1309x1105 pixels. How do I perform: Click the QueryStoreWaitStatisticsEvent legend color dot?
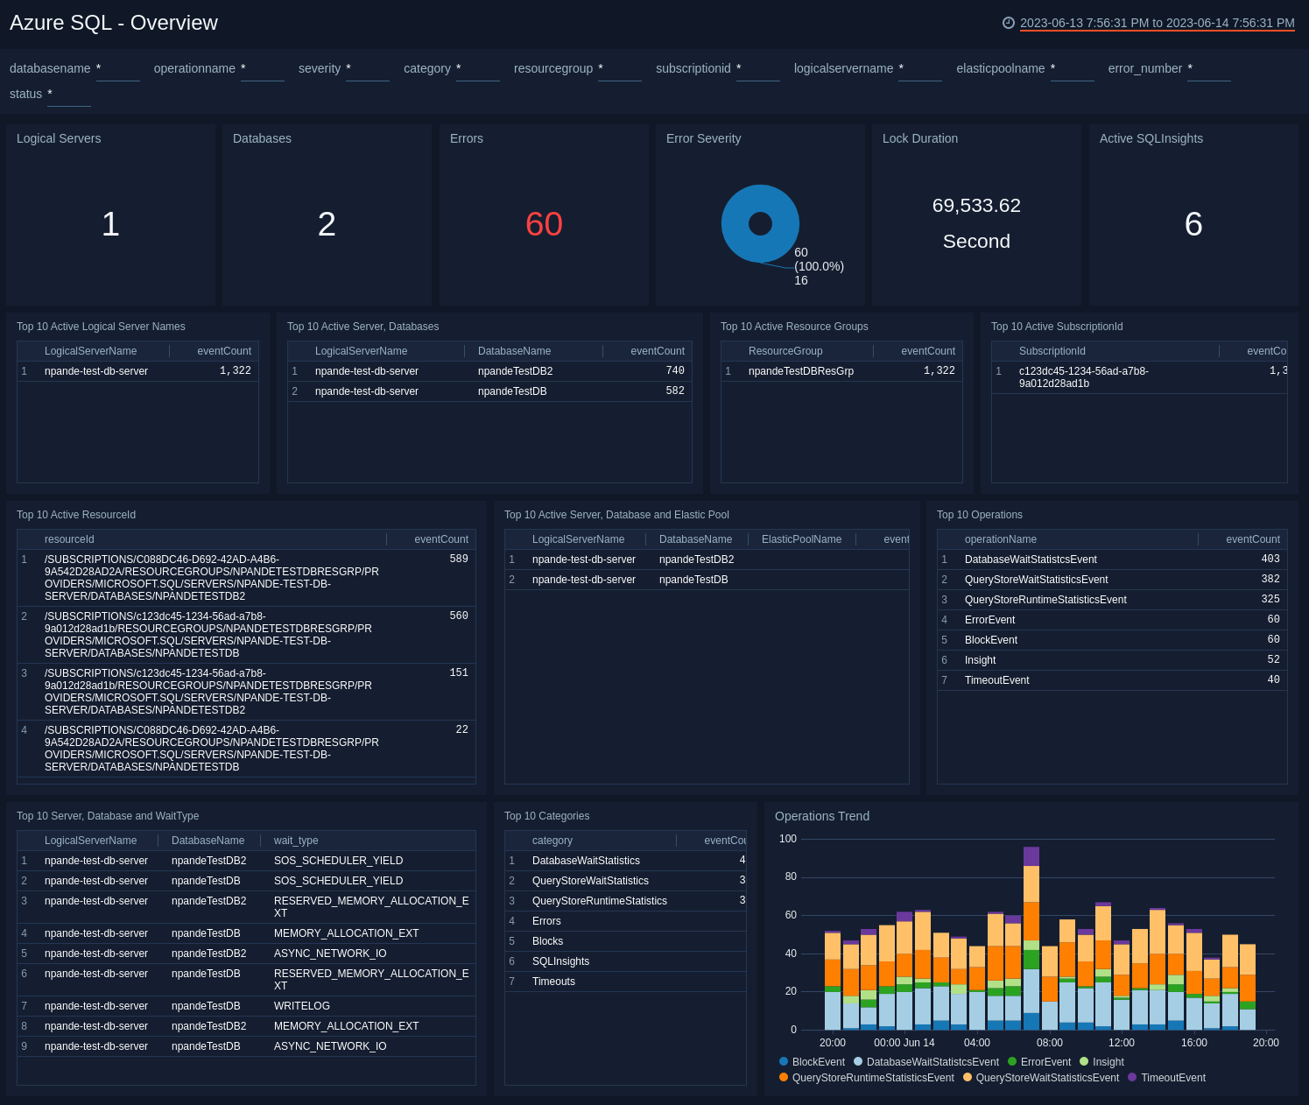(x=968, y=1077)
